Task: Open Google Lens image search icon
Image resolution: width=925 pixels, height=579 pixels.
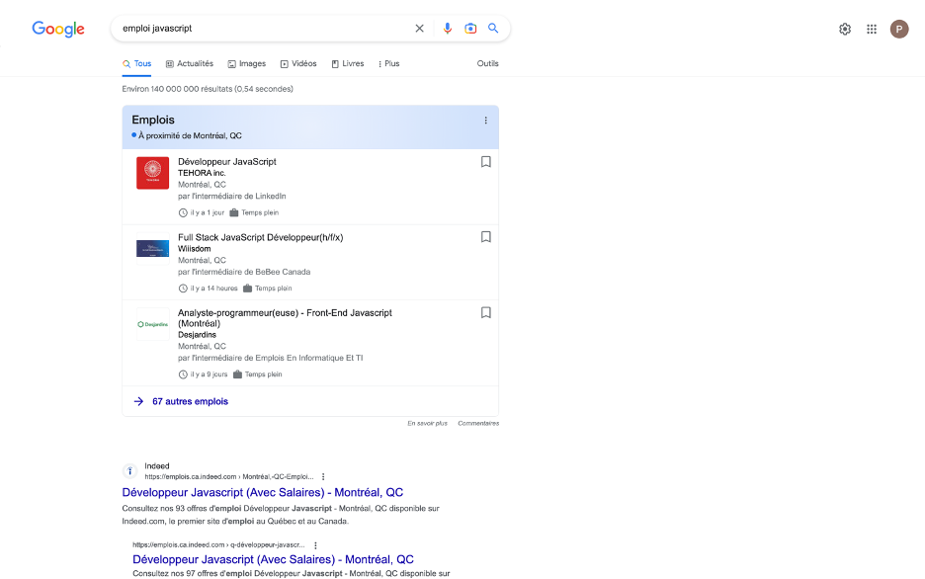Action: pyautogui.click(x=470, y=28)
